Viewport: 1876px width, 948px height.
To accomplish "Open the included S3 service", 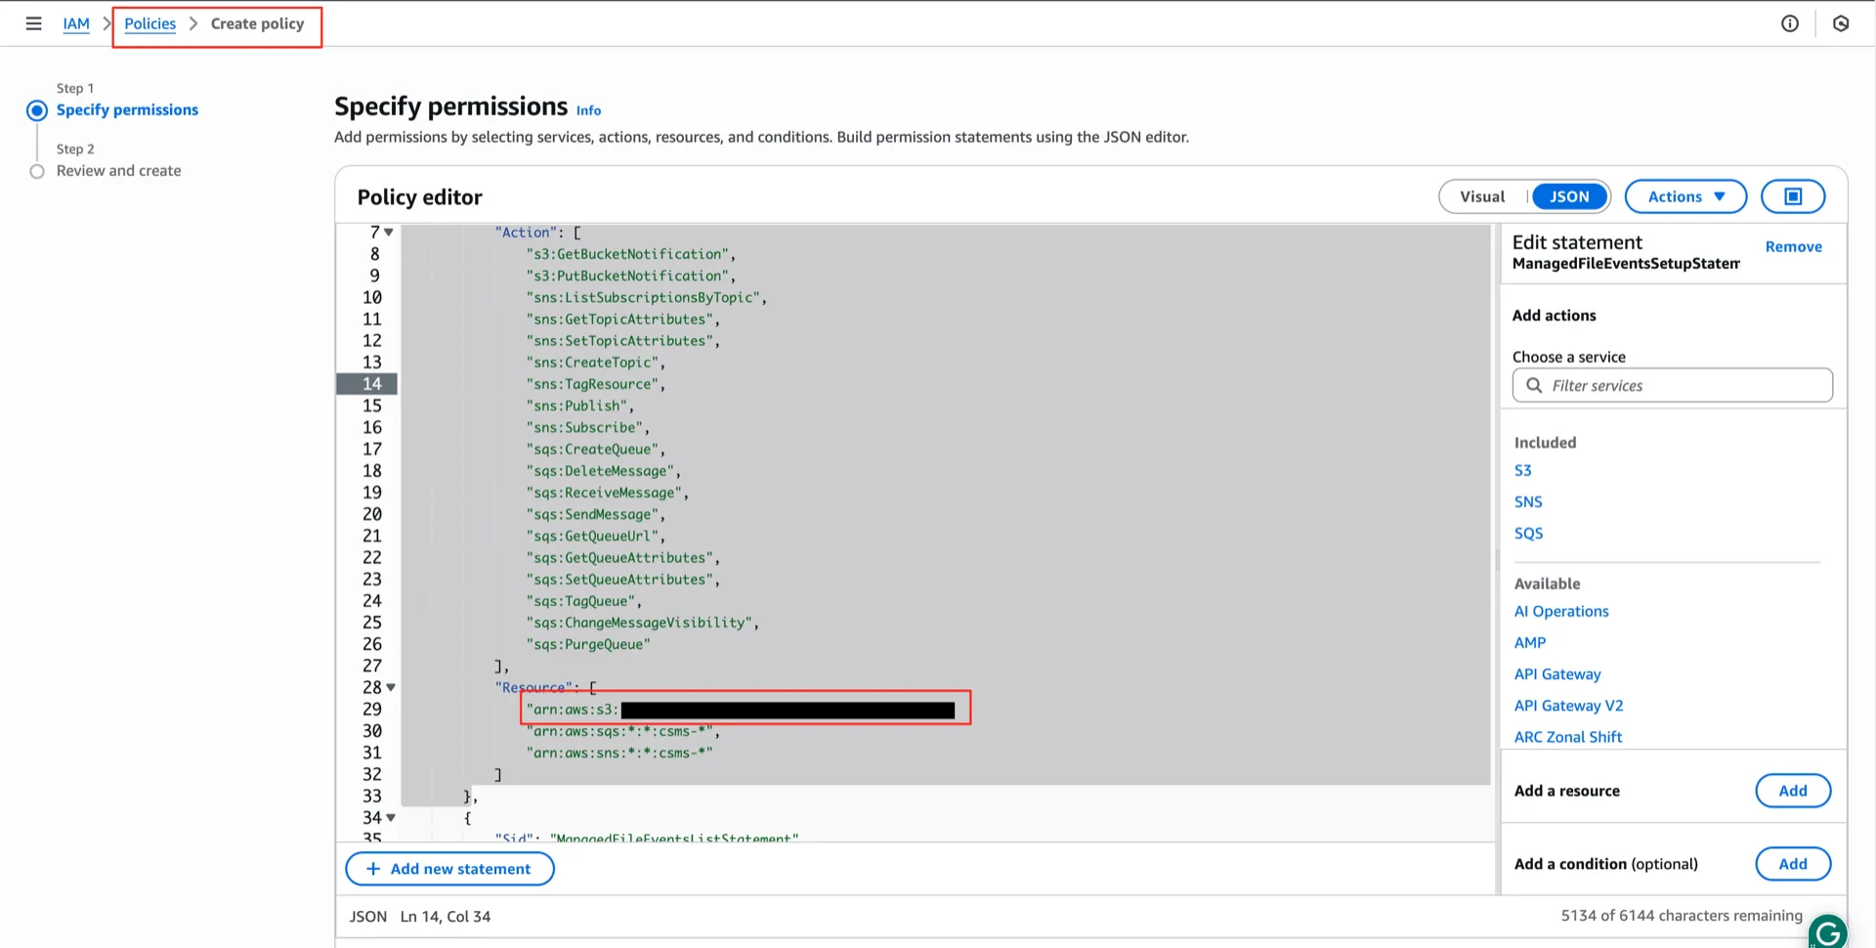I will tap(1522, 470).
